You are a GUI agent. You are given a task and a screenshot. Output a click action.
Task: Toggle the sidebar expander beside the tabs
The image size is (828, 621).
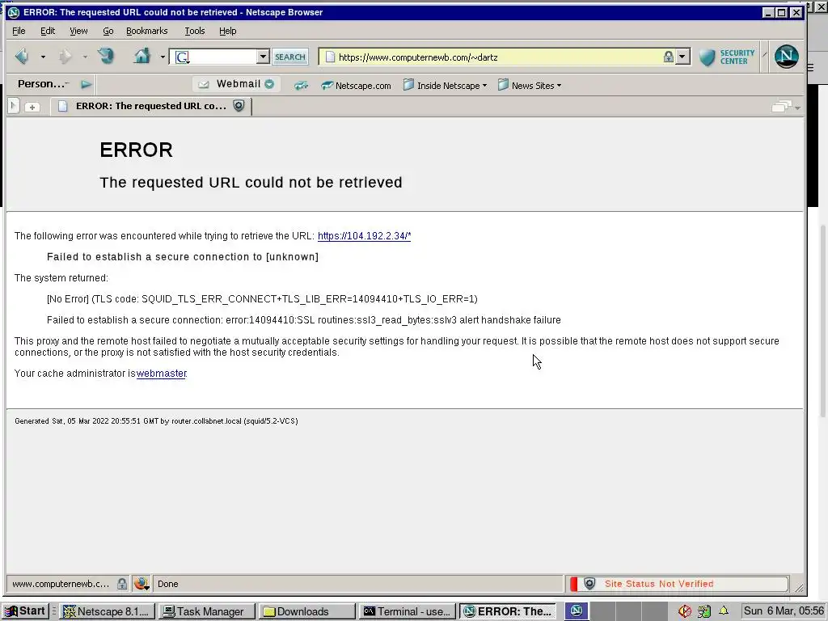click(14, 106)
